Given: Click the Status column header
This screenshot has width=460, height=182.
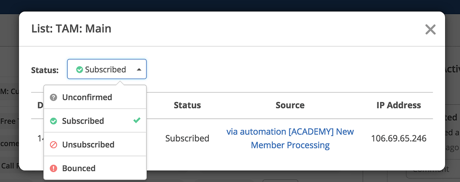Looking at the screenshot, I should click(x=187, y=105).
